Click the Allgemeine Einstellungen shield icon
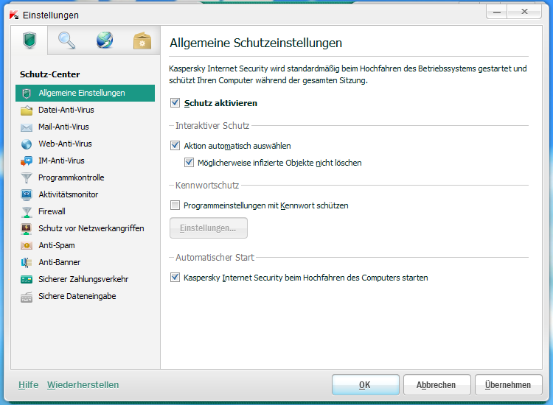This screenshot has width=553, height=405. (x=27, y=94)
